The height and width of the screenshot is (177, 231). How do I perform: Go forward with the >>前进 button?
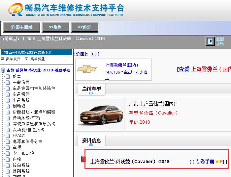click(x=84, y=27)
